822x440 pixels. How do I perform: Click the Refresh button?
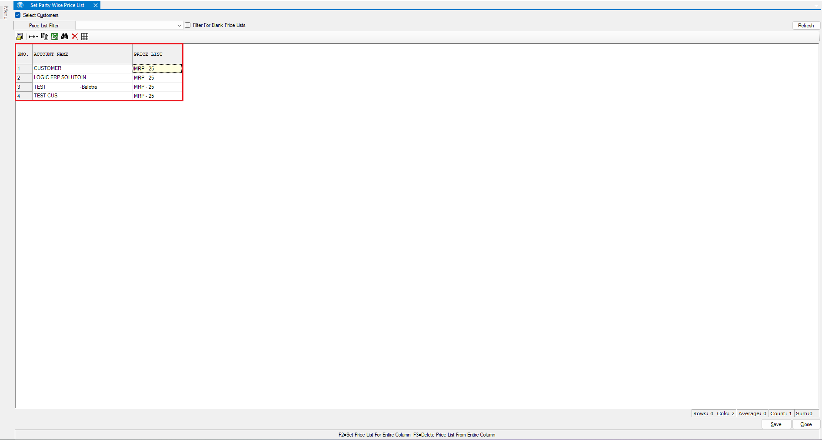[x=805, y=26]
